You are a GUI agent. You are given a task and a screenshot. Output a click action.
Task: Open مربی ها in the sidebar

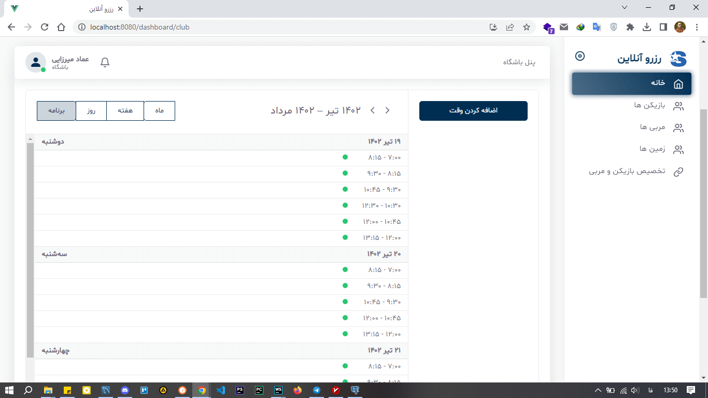(x=632, y=127)
